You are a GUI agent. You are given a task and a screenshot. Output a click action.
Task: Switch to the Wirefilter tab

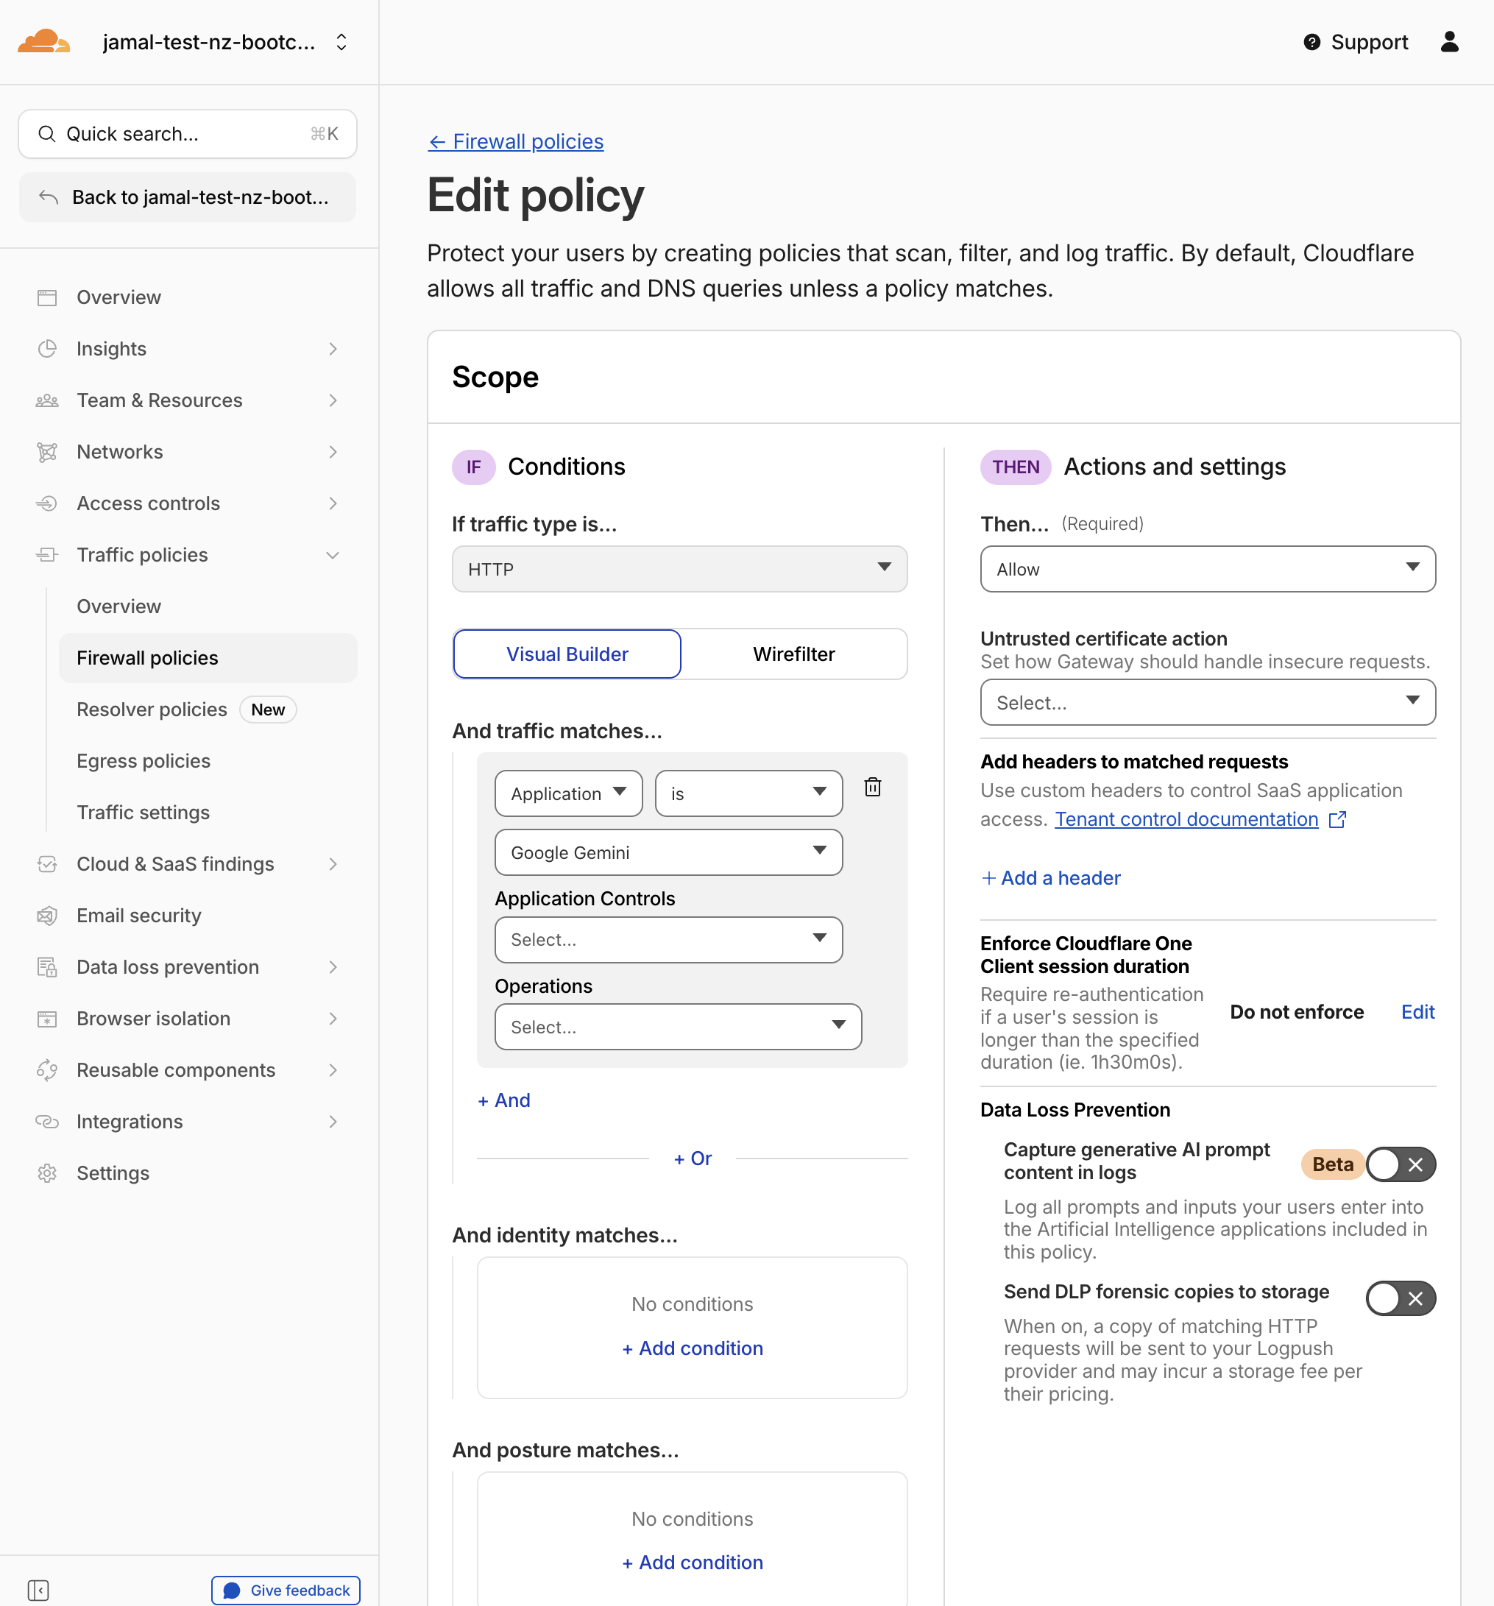[x=794, y=654]
